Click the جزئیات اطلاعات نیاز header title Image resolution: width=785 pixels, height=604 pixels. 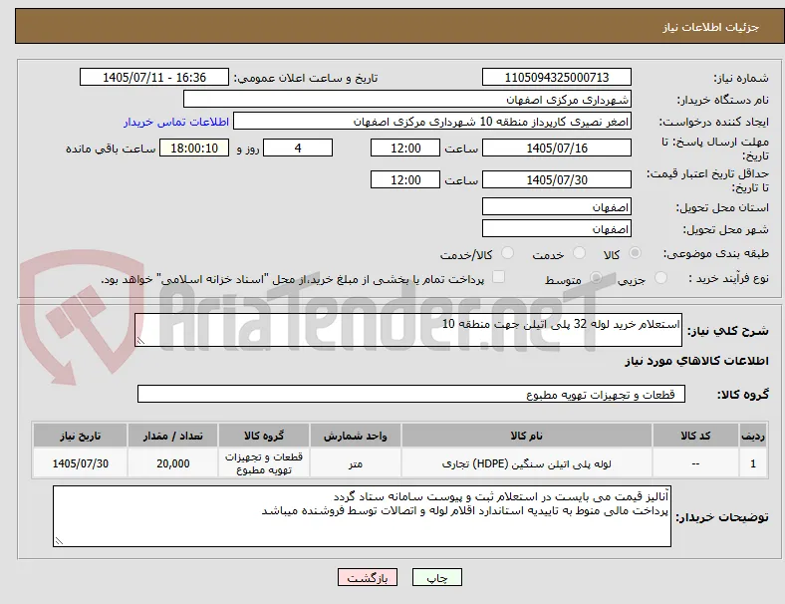[x=711, y=27]
